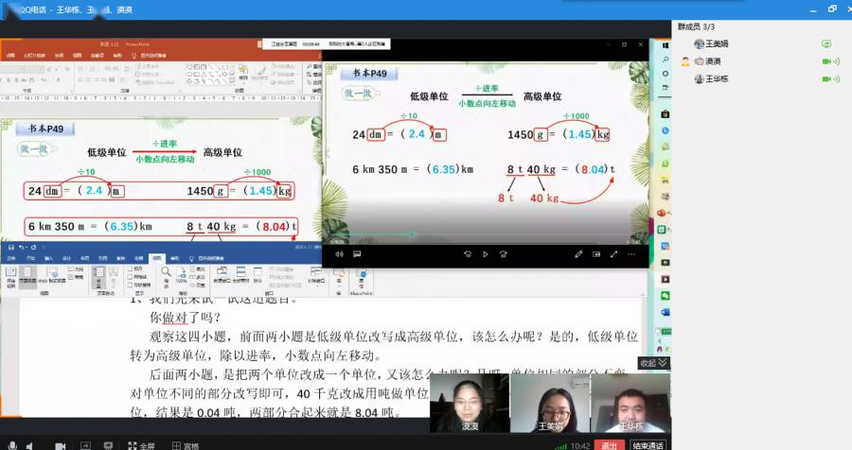Image resolution: width=852 pixels, height=450 pixels.
Task: Click the red 退出 exit button
Action: (x=609, y=445)
